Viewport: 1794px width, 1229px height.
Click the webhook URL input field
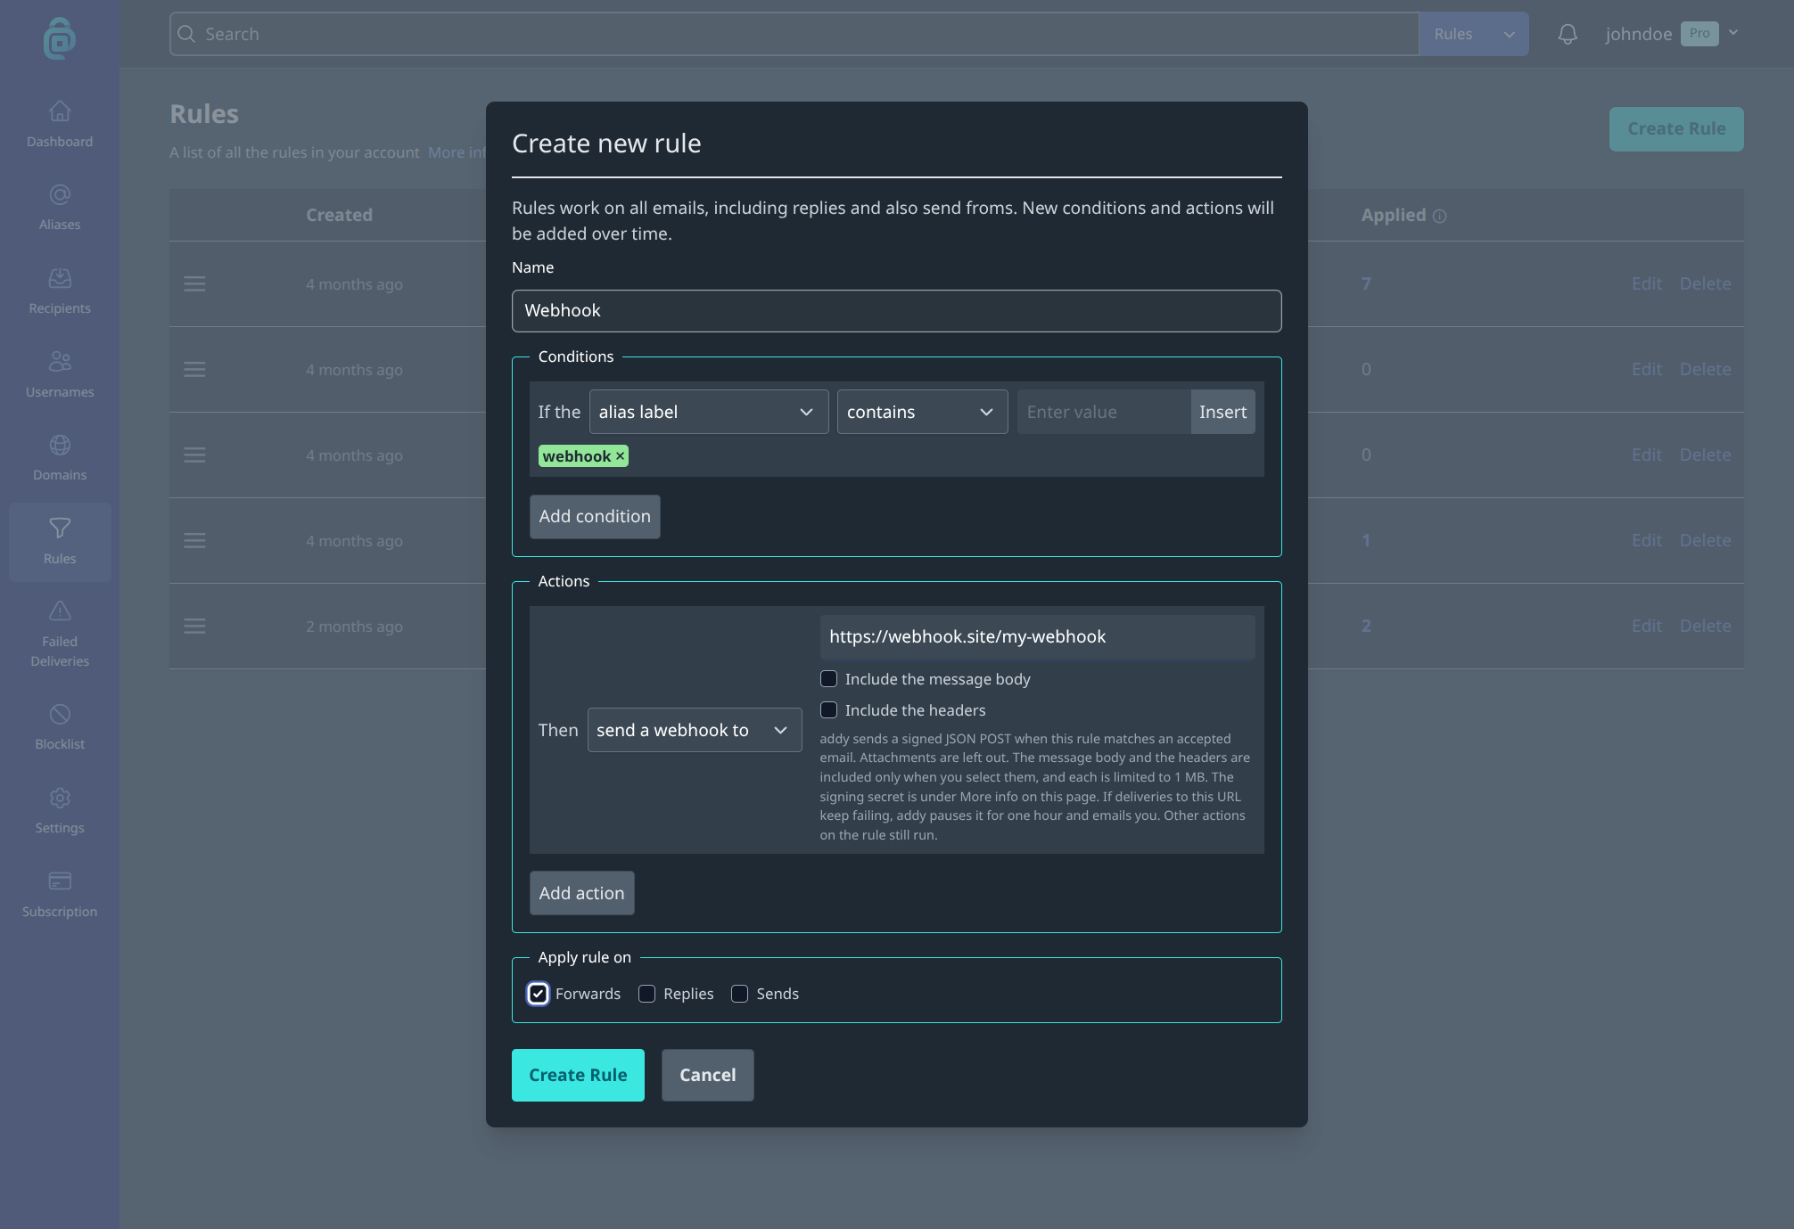click(1037, 637)
